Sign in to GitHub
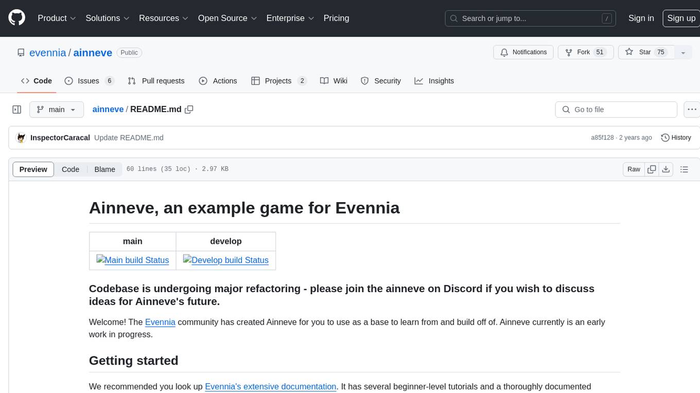Screen dimensions: 700x393 [x=641, y=18]
